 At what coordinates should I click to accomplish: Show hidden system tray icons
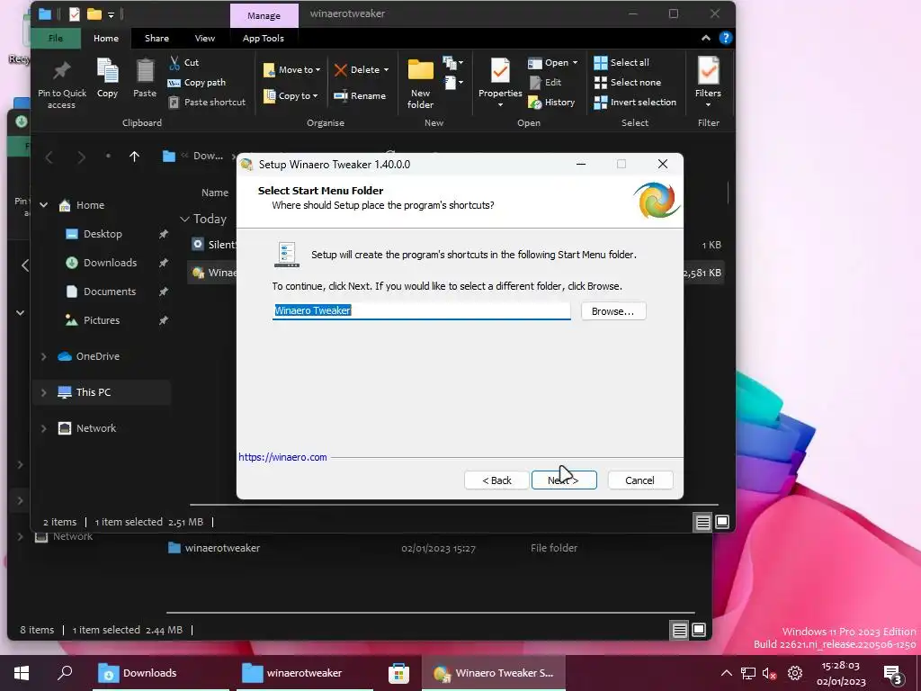[727, 673]
